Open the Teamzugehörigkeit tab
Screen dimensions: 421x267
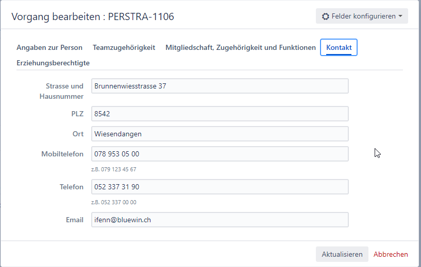124,47
